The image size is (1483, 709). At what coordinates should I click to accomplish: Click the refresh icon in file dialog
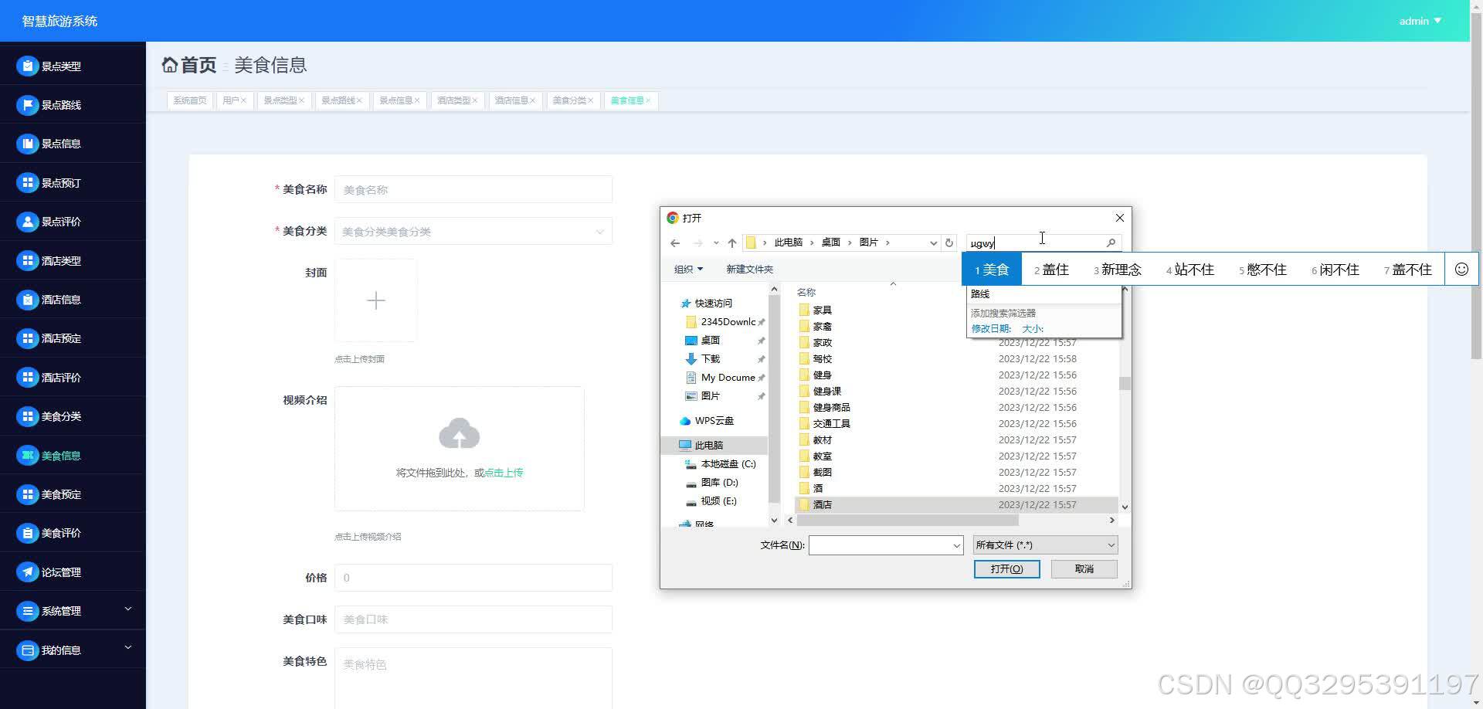[949, 243]
